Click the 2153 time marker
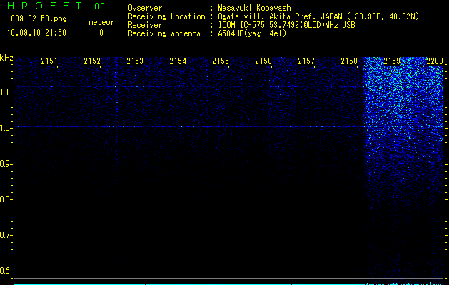This screenshot has width=449, height=285. pyautogui.click(x=135, y=61)
